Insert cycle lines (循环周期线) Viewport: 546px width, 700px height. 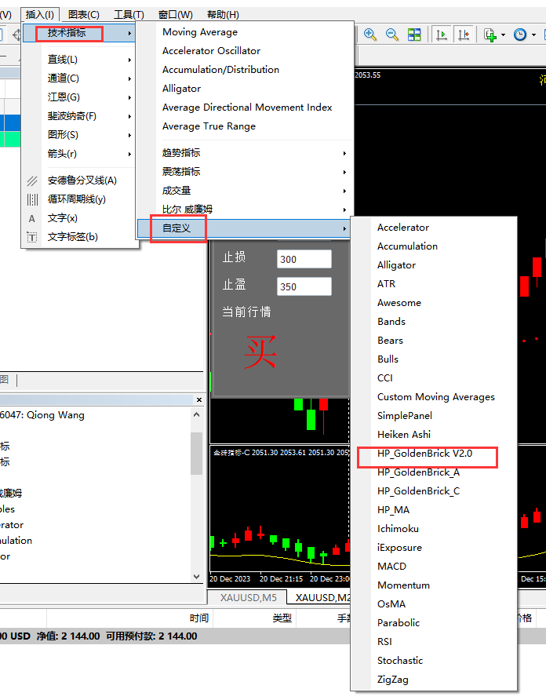click(x=76, y=199)
